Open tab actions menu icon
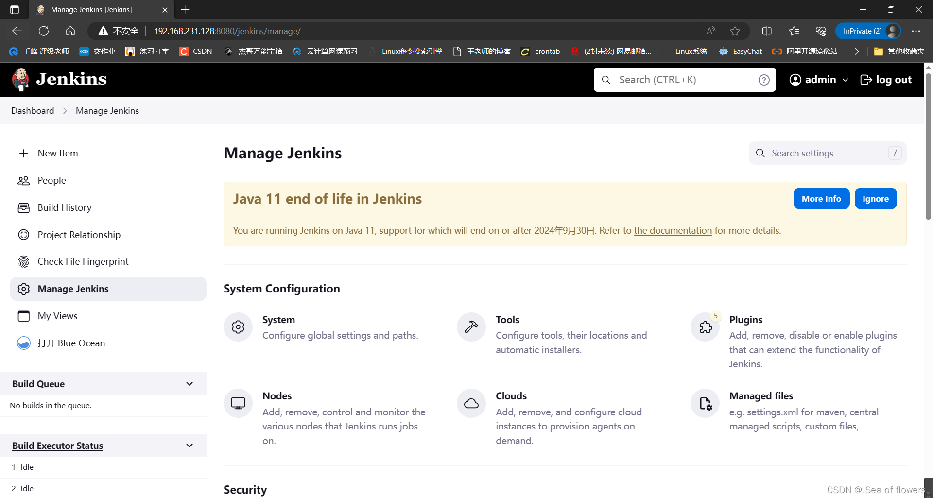 15,9
